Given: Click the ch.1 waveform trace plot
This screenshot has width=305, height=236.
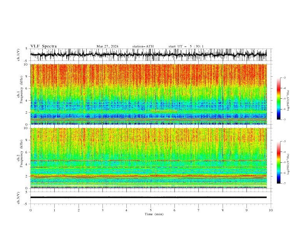Looking at the screenshot, I should click(x=148, y=55).
